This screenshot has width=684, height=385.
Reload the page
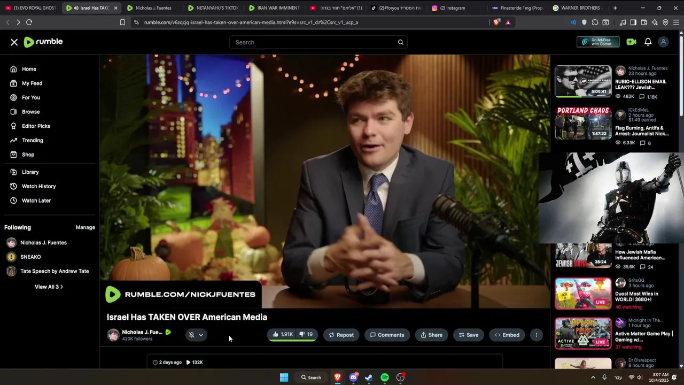point(29,22)
